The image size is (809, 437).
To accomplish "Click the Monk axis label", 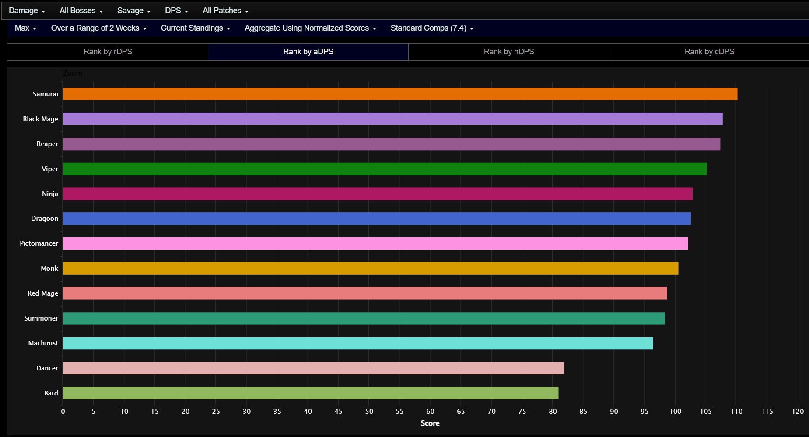I will 49,268.
